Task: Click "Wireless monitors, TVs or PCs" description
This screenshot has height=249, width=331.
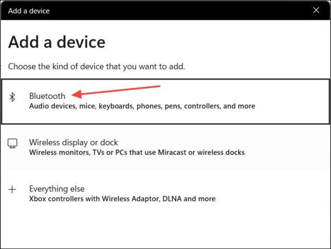Action: [137, 152]
